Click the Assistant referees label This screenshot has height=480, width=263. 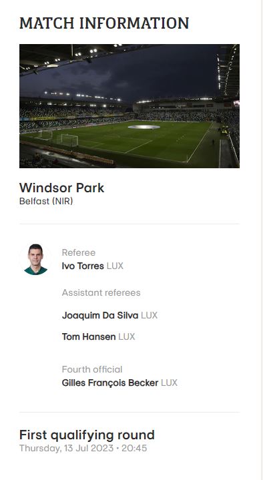(101, 292)
